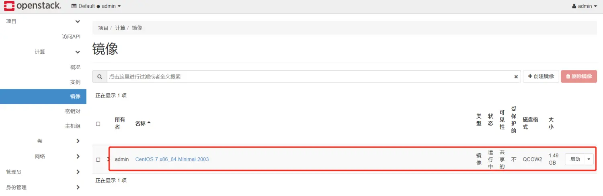Image resolution: width=603 pixels, height=196 pixels.
Task: Click the OpenStack logo icon
Action: point(9,6)
